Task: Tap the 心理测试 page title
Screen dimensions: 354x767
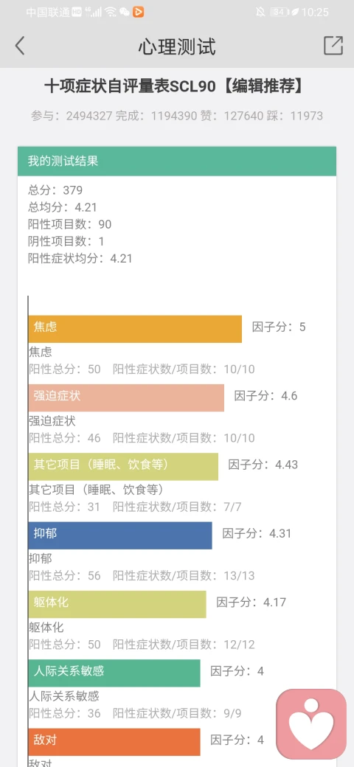Action: tap(177, 46)
